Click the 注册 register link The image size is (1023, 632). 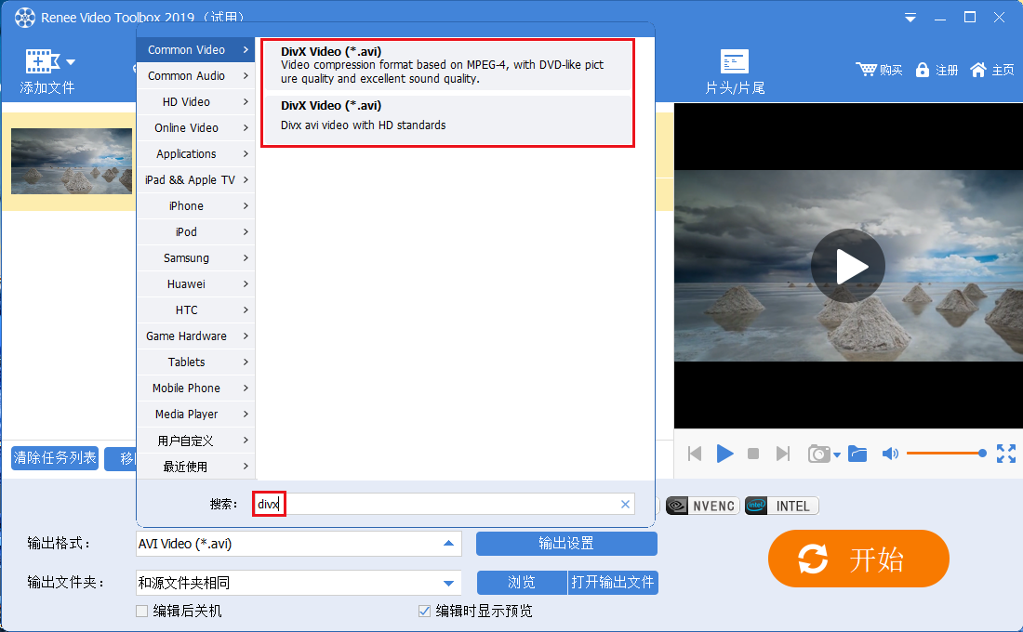pos(947,70)
